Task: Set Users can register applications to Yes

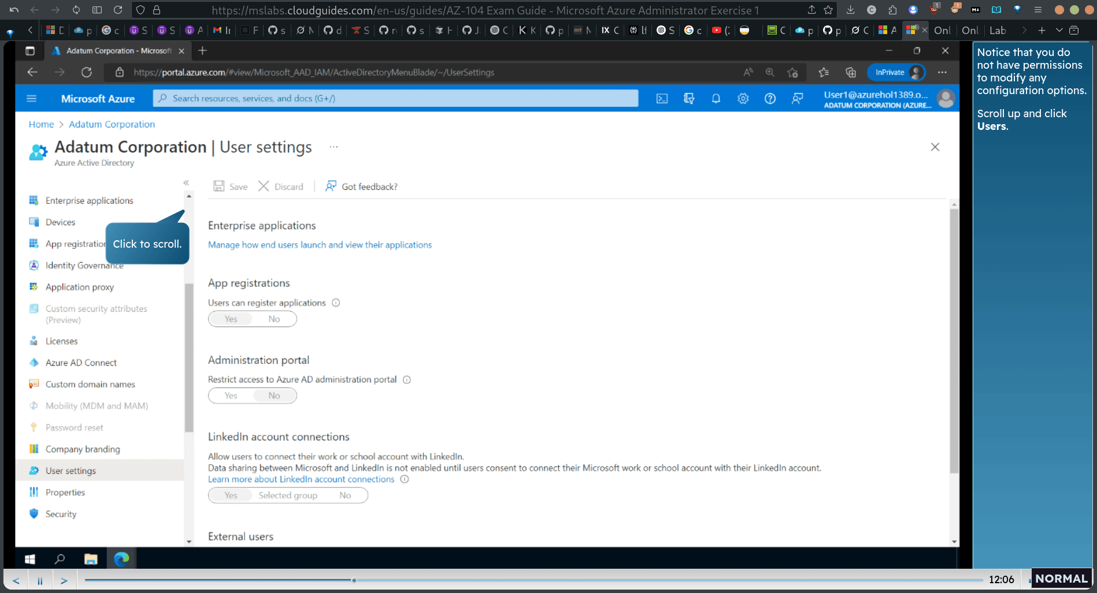Action: point(231,319)
